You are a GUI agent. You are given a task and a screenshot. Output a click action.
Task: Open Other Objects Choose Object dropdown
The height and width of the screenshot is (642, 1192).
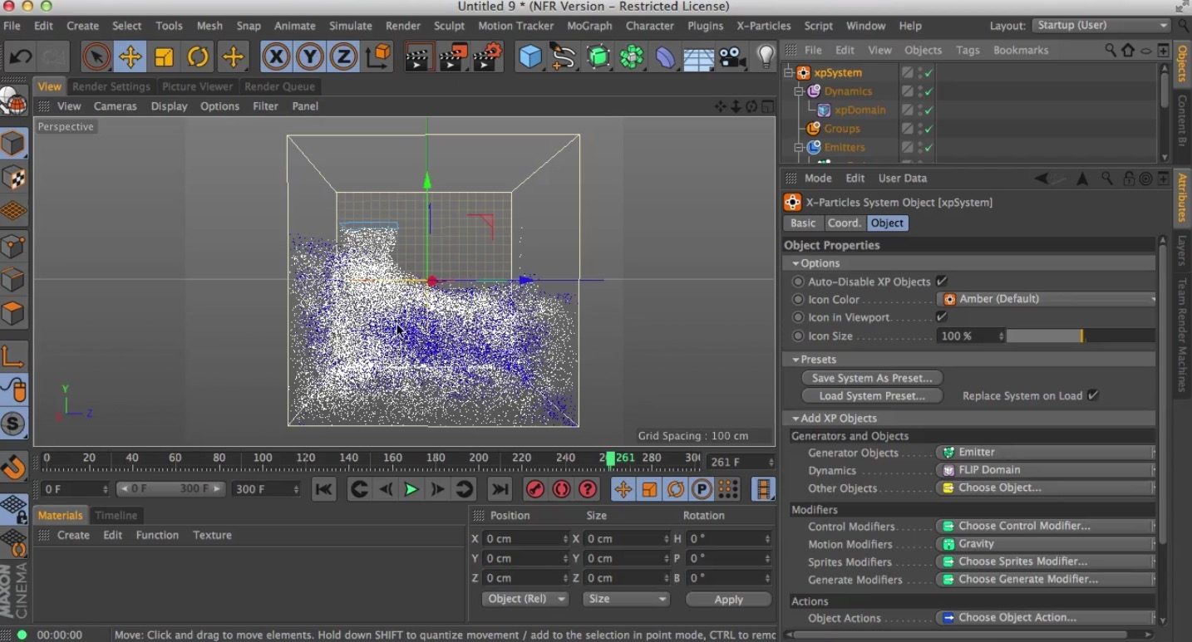(1046, 488)
